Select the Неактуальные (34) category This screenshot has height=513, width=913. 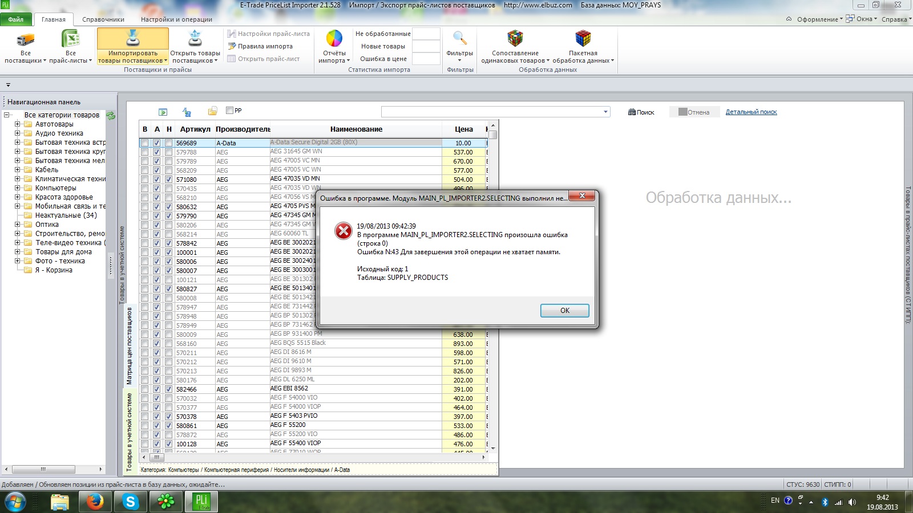[x=66, y=215]
